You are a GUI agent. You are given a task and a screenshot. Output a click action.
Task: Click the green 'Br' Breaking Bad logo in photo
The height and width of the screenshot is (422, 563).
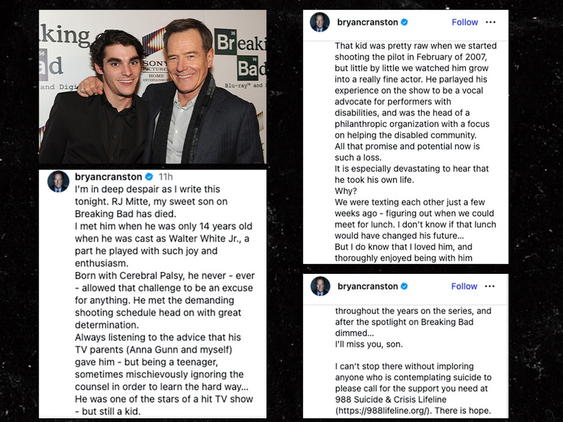coord(226,41)
